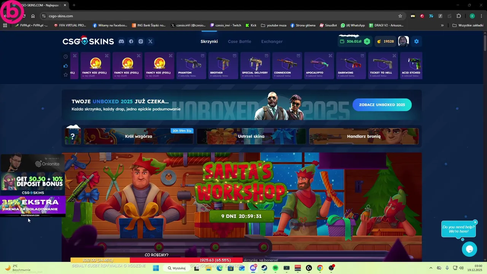Click the 306.01zł wallet balance

click(x=354, y=41)
